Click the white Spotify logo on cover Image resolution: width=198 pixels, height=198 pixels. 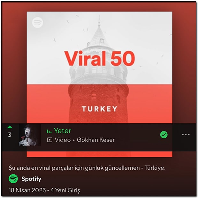38,22
